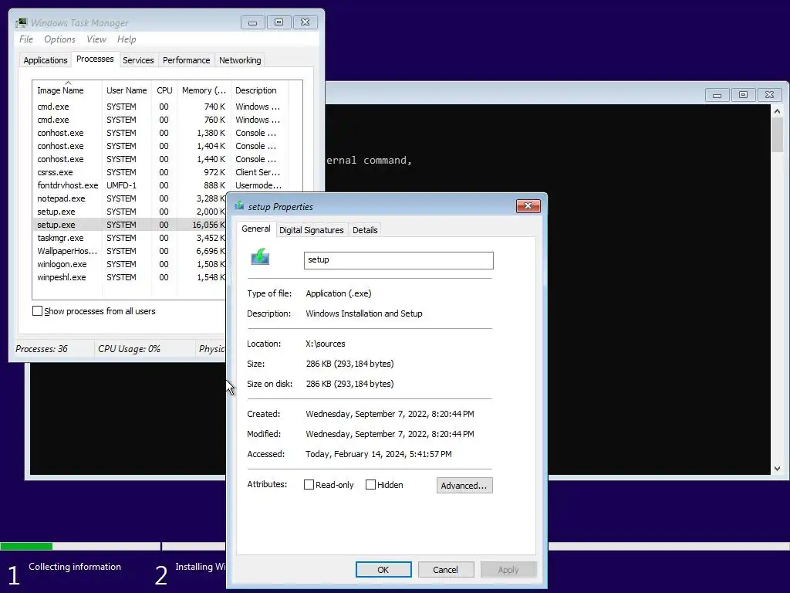Open the Options menu in Task Manager

[59, 39]
